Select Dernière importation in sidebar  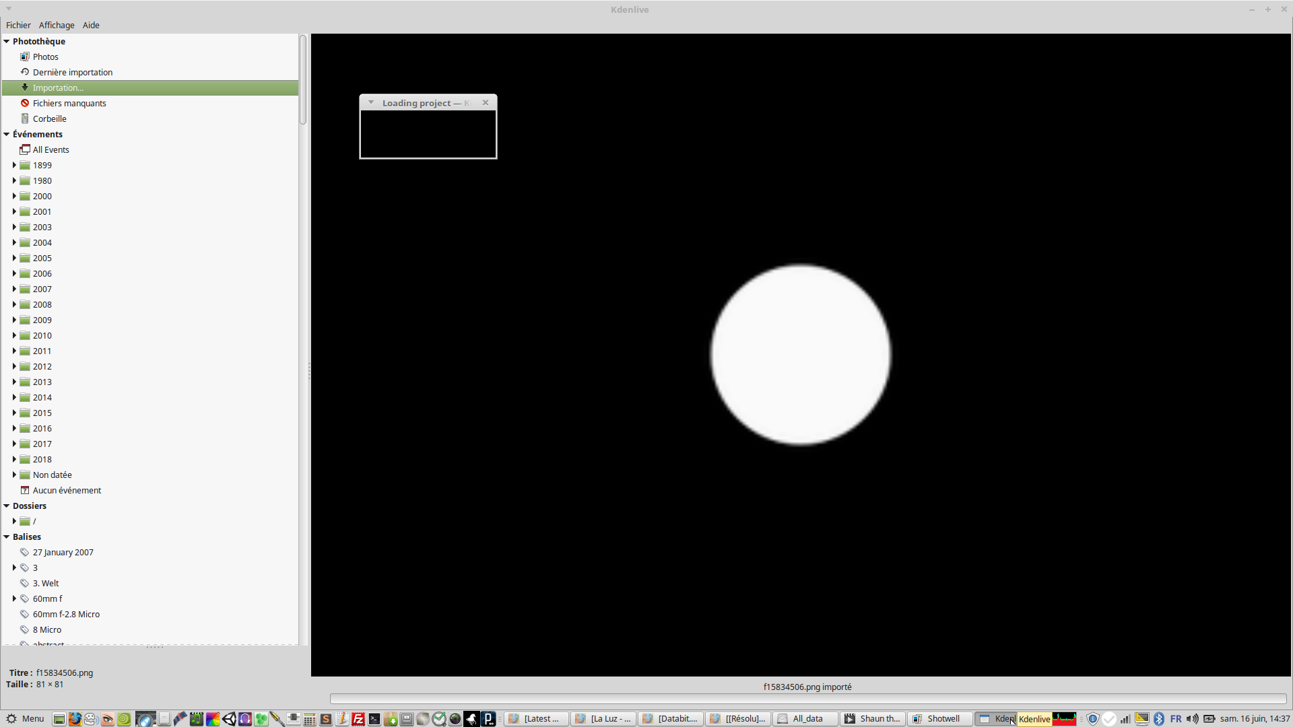(x=72, y=72)
